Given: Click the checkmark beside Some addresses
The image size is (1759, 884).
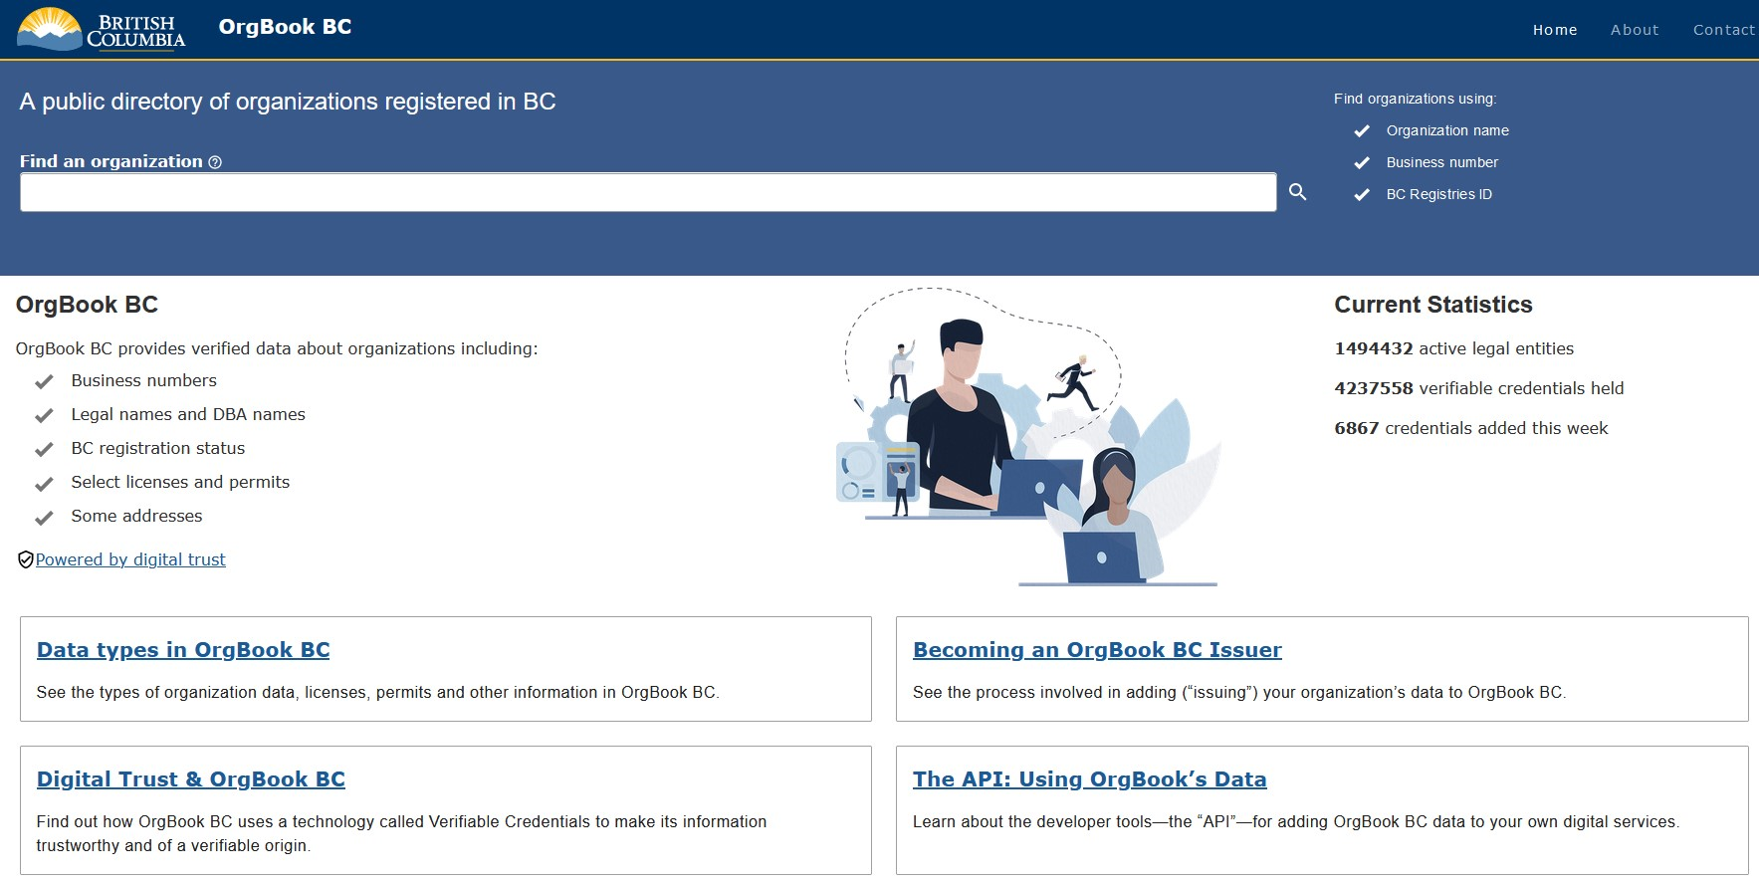Looking at the screenshot, I should (x=44, y=518).
